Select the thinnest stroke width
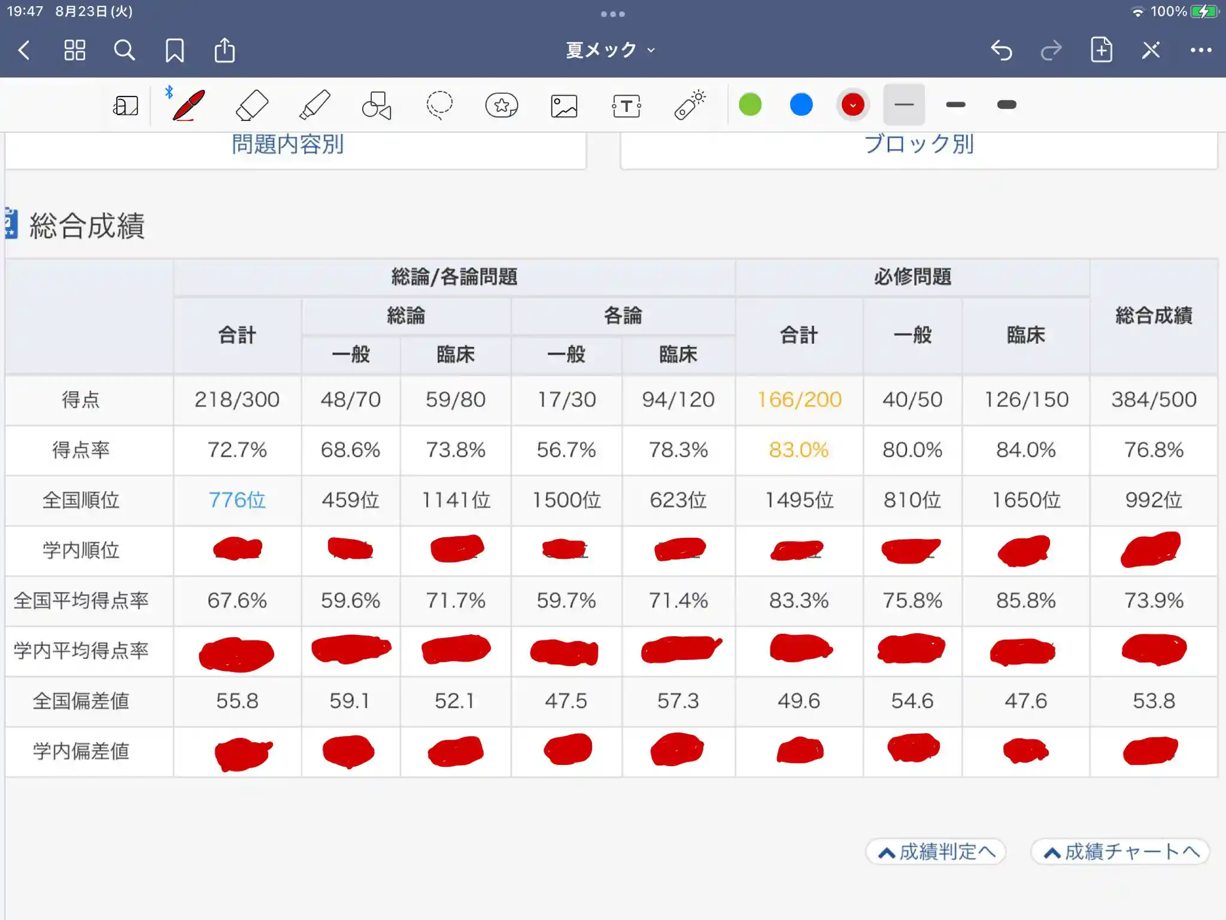 tap(904, 105)
